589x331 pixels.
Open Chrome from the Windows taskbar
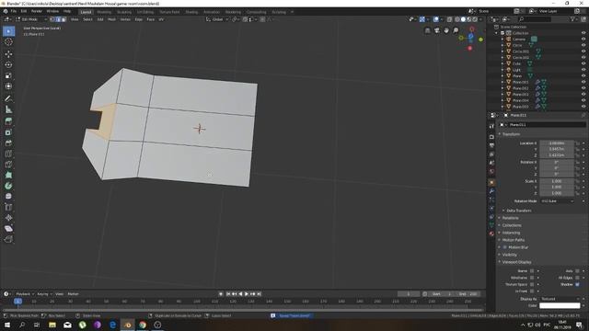pyautogui.click(x=143, y=325)
